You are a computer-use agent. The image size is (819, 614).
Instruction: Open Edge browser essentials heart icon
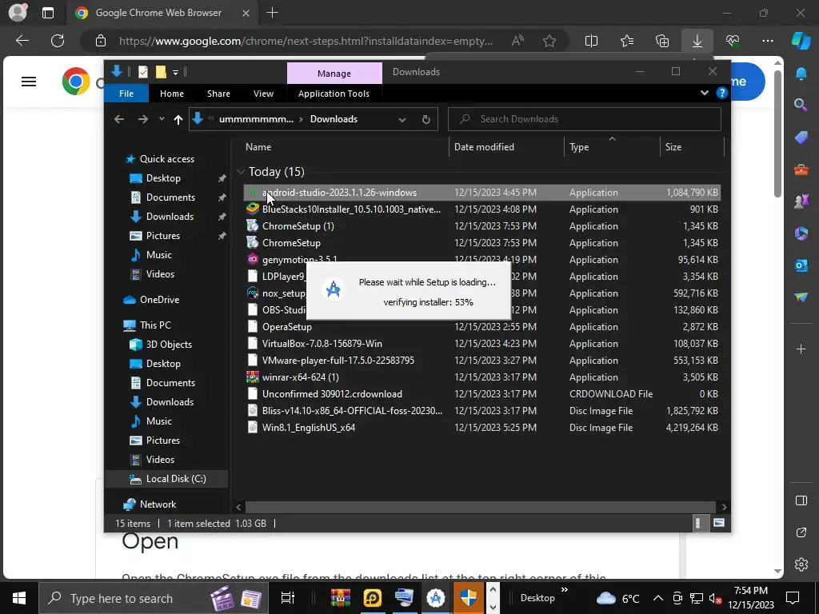733,41
